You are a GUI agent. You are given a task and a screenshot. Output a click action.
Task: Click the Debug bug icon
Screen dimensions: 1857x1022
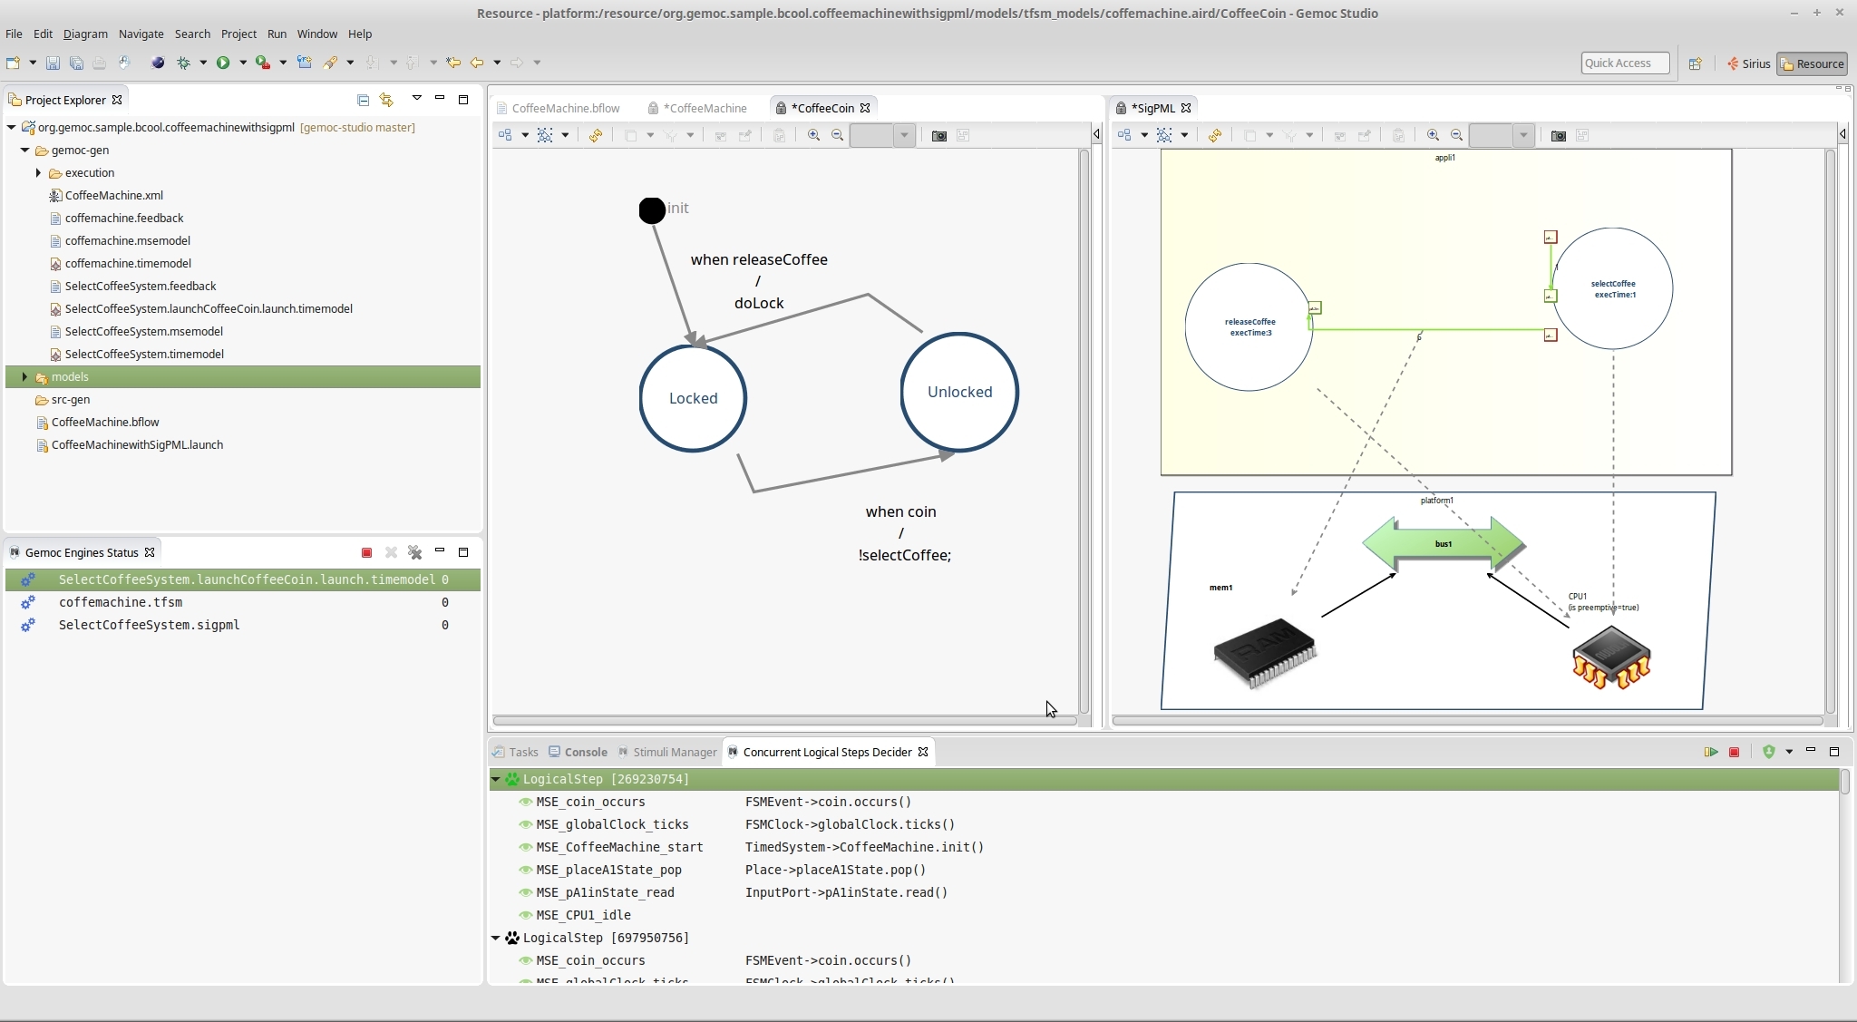point(183,63)
